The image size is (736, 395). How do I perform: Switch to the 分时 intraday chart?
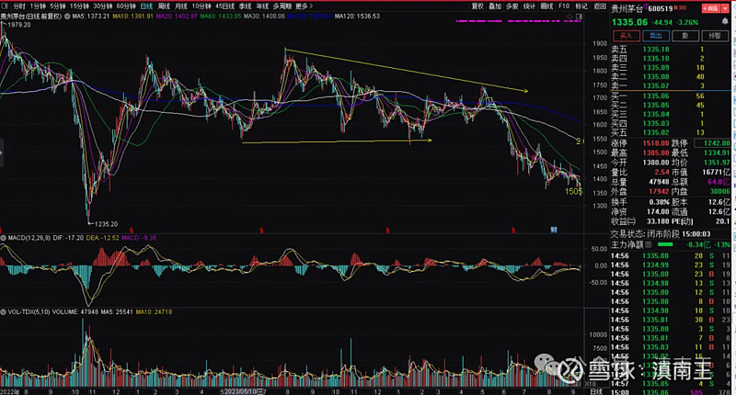[x=19, y=6]
